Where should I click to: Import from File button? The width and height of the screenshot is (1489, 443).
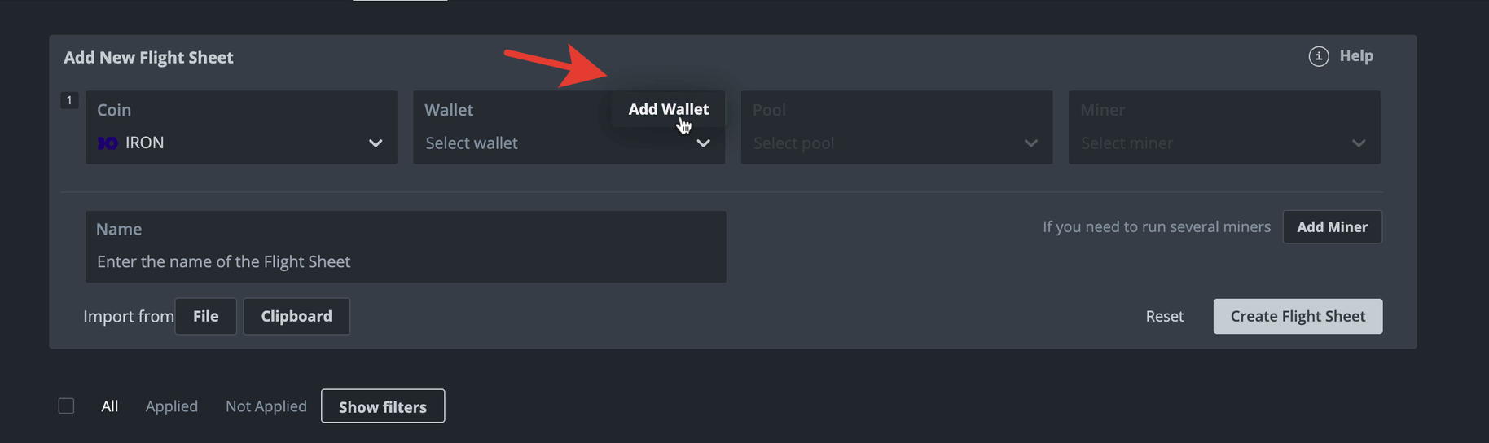pos(206,316)
